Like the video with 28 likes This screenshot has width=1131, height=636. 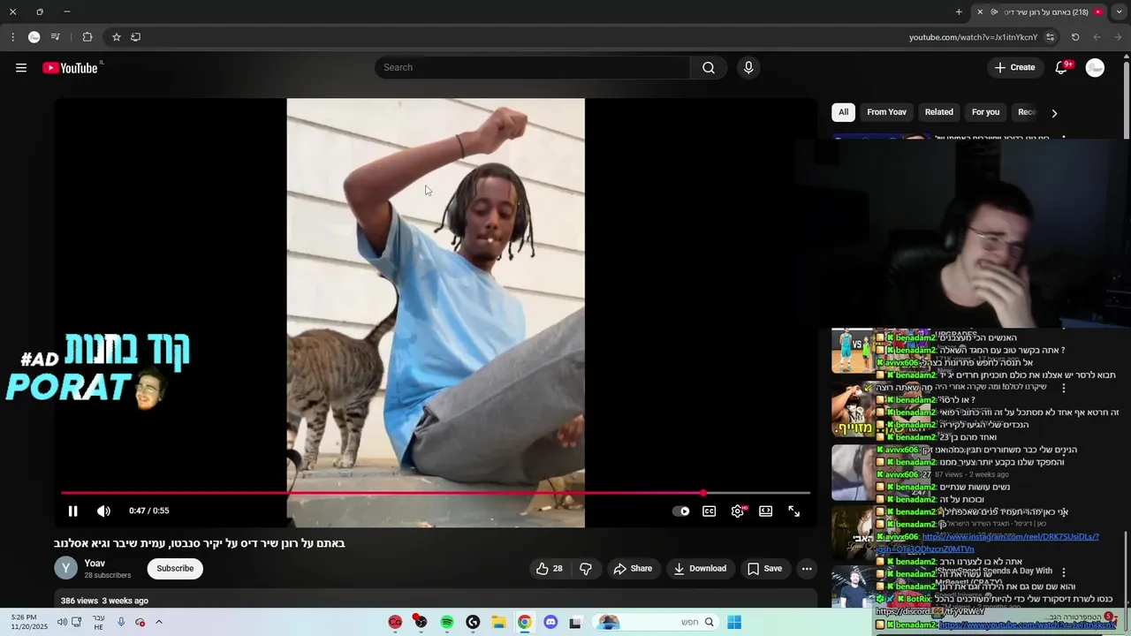[549, 569]
